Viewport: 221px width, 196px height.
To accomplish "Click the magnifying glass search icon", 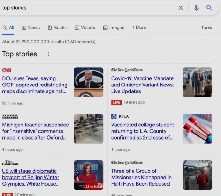I will (x=209, y=8).
